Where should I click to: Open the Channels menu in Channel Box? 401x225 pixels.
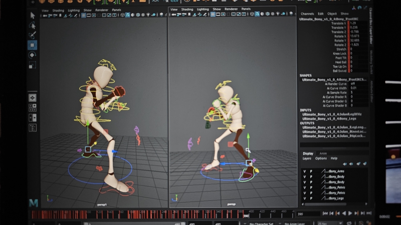pos(307,14)
